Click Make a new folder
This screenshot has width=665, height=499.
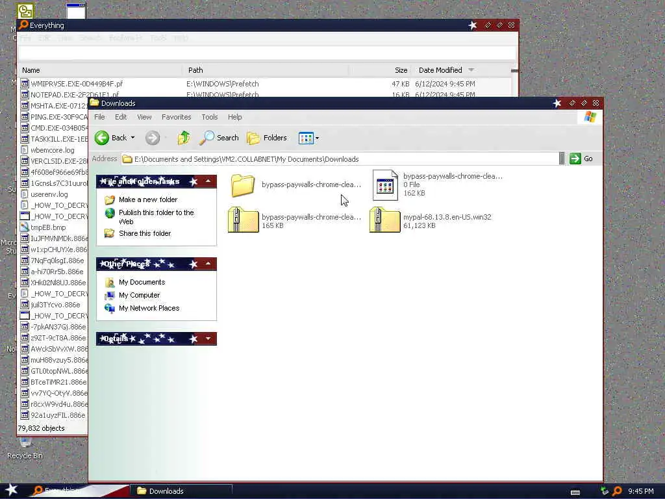point(148,199)
